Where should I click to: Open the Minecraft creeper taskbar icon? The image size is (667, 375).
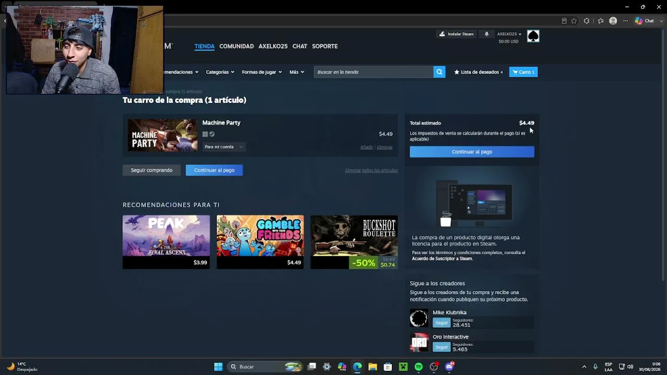coord(403,367)
